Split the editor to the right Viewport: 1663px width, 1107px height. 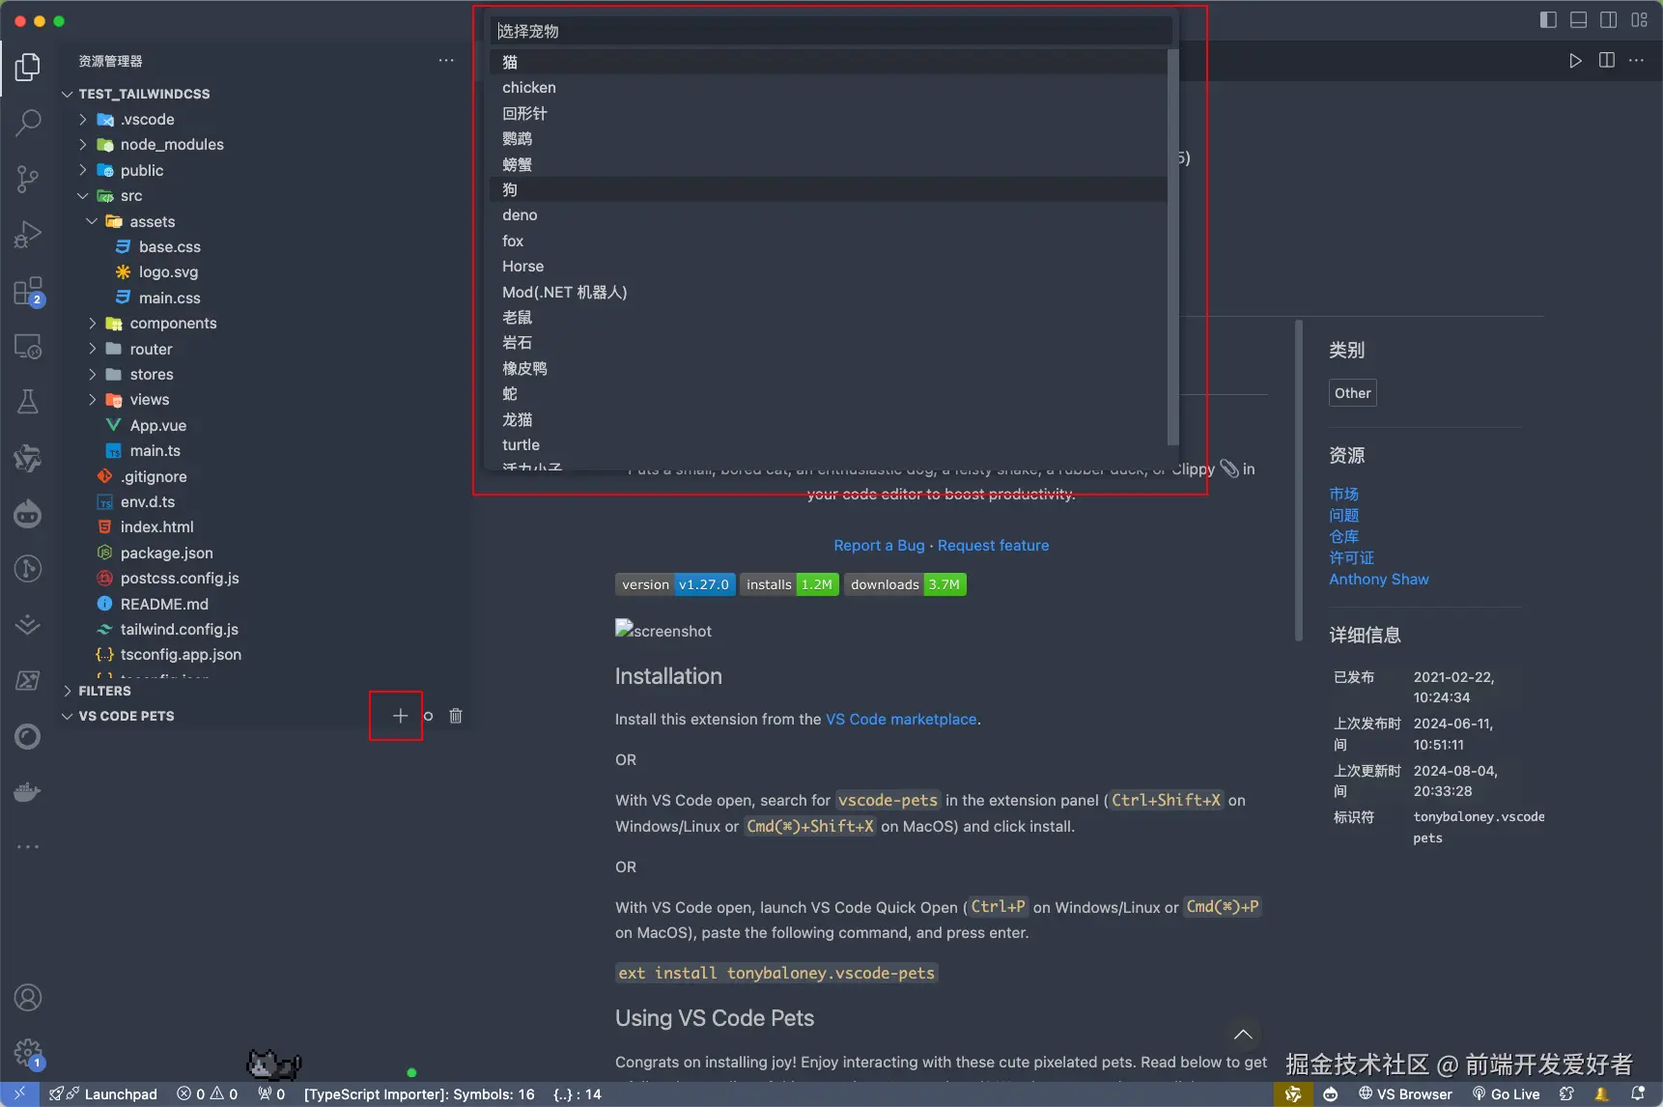click(1607, 61)
